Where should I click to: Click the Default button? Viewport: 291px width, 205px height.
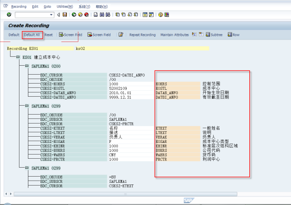14,35
